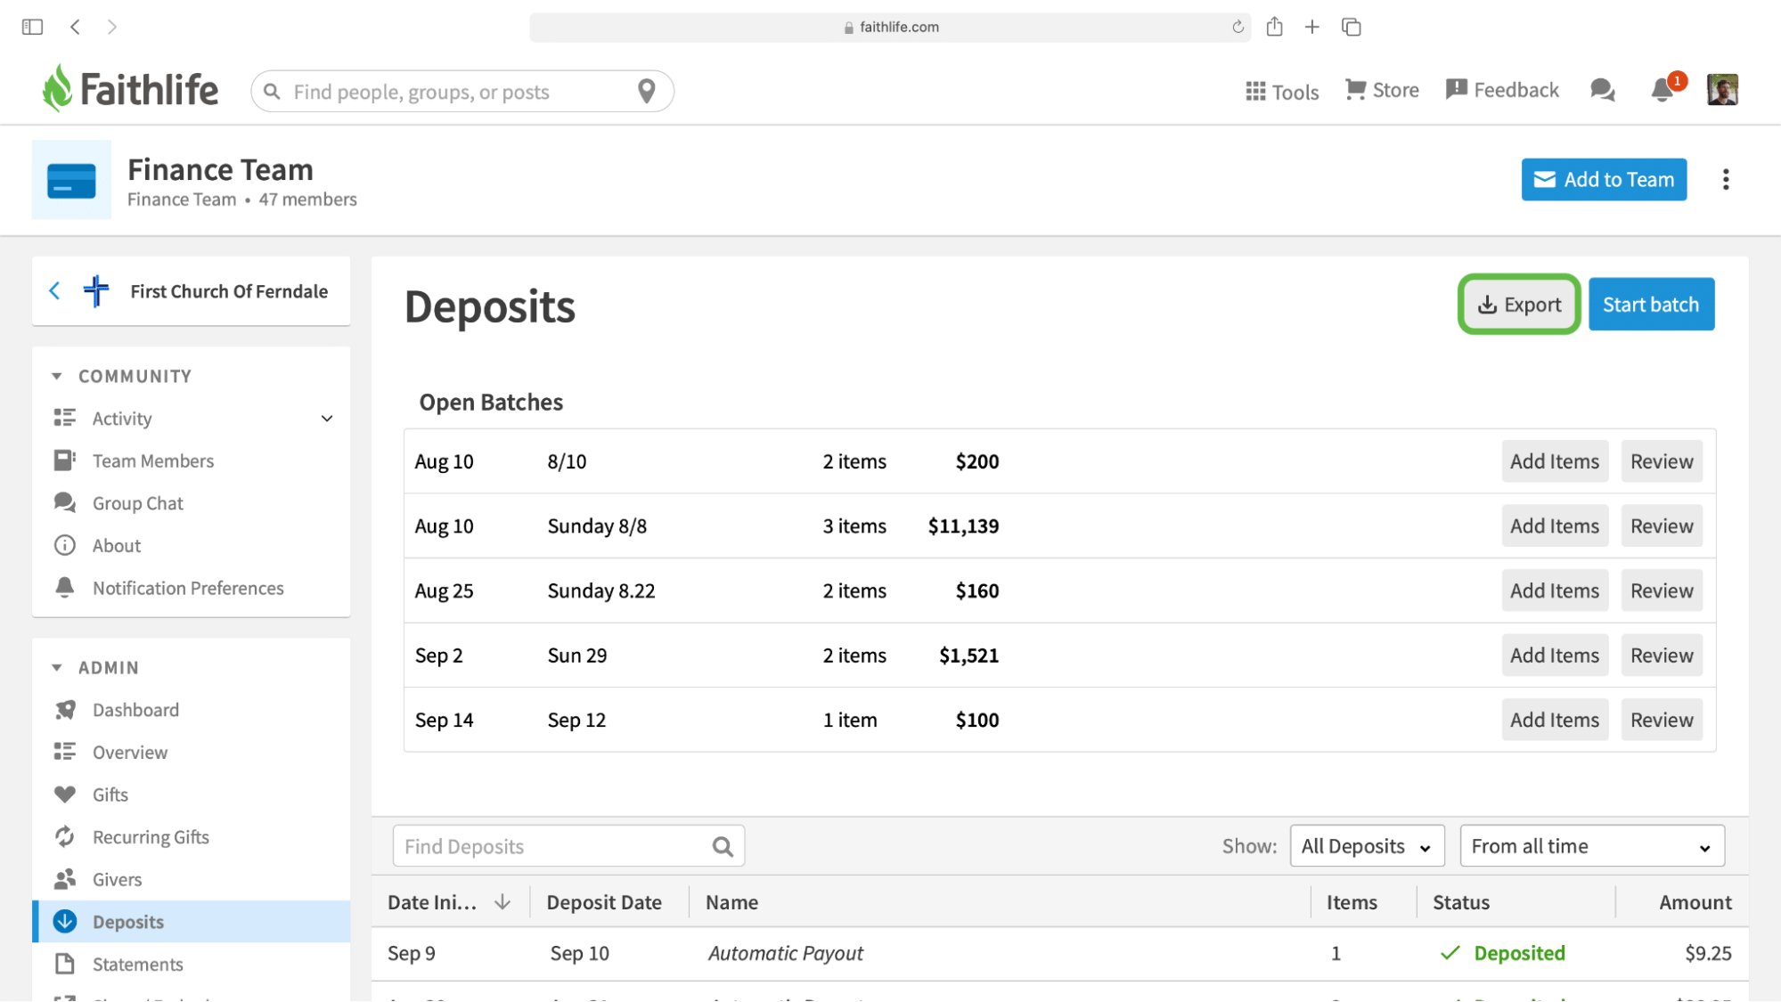Review the Sunday 8/8 batch
This screenshot has width=1781, height=1002.
click(x=1662, y=526)
